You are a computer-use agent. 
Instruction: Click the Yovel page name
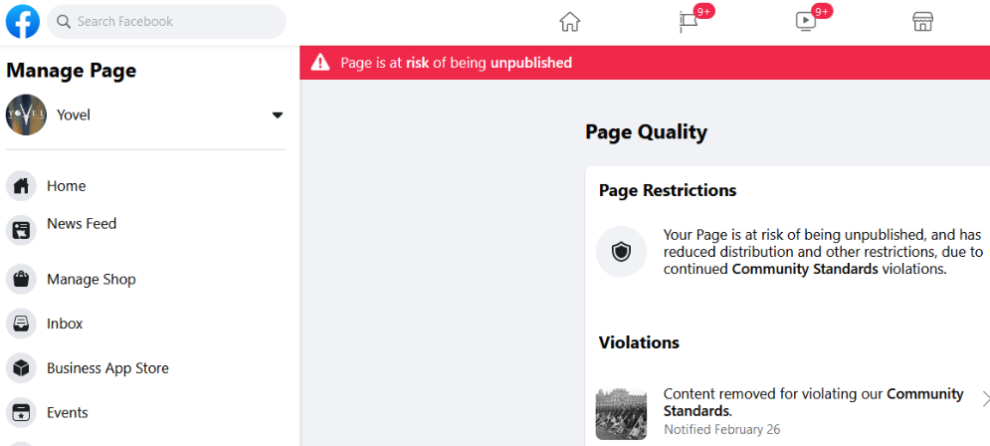tap(74, 114)
